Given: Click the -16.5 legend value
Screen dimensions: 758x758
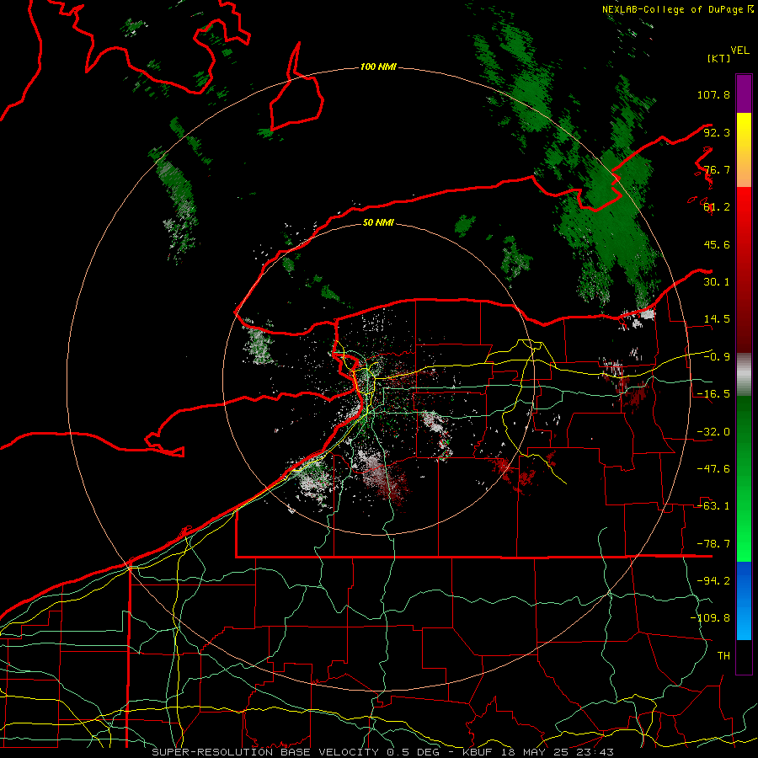Looking at the screenshot, I should tap(713, 394).
